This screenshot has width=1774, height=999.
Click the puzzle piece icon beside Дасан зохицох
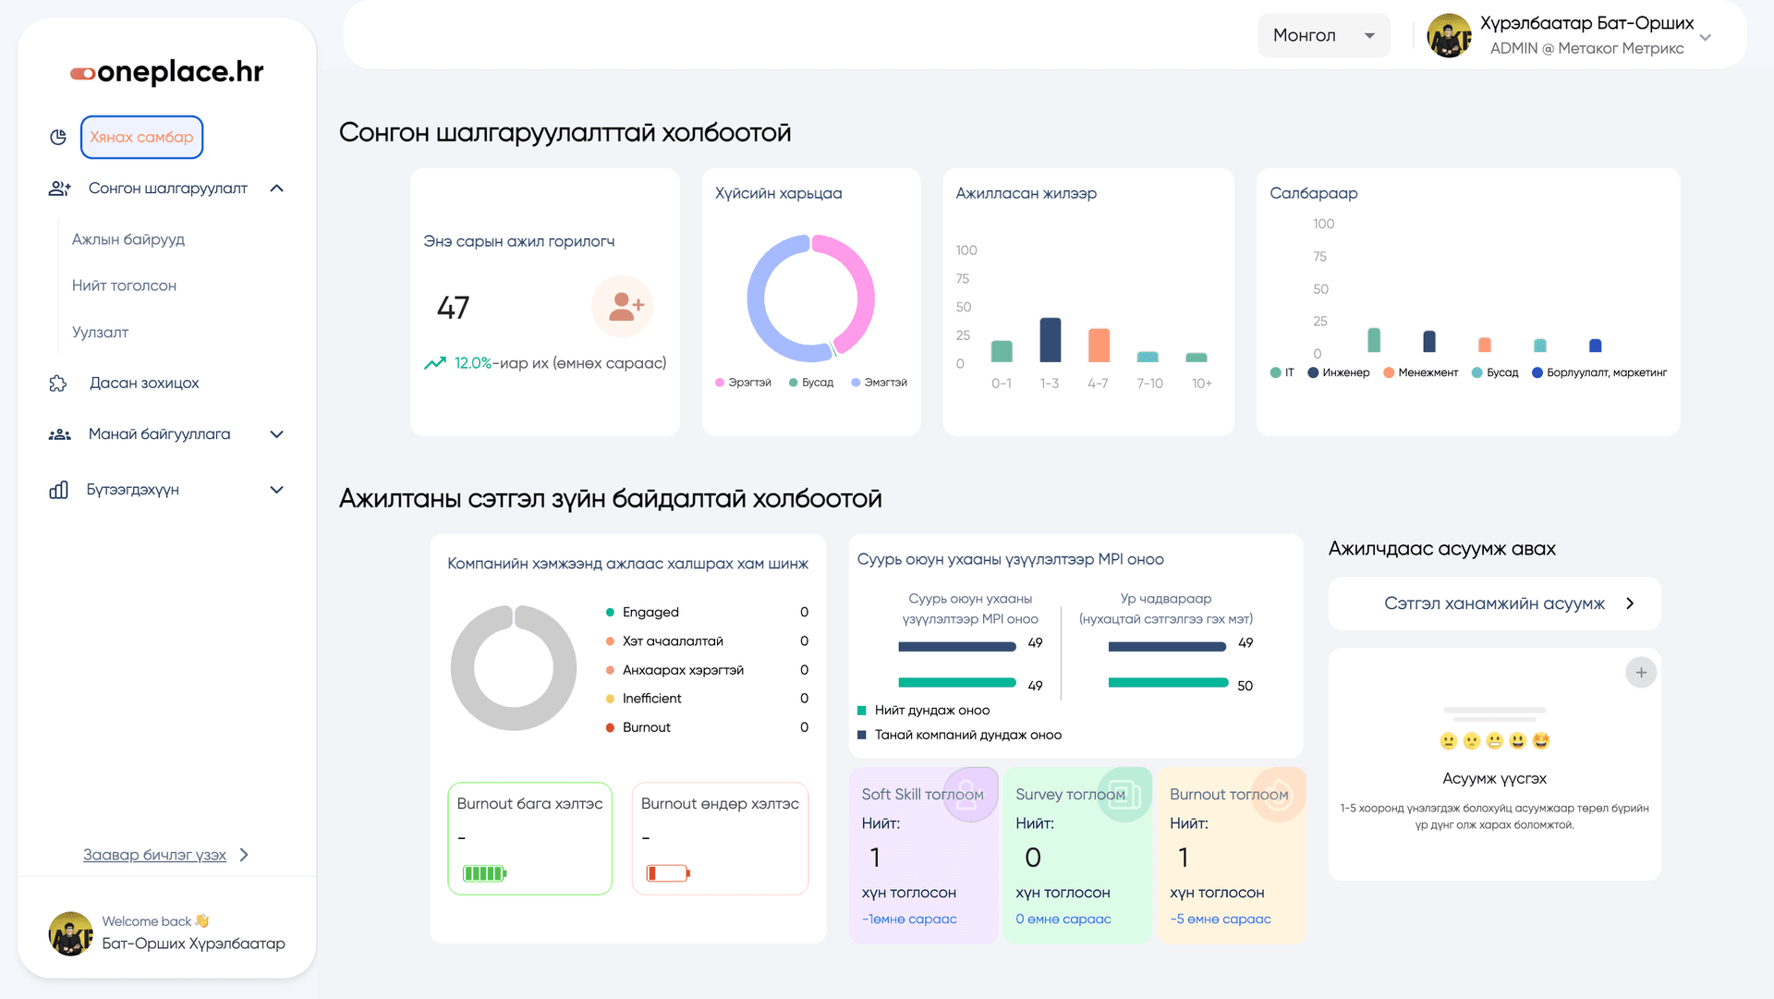[x=58, y=384]
